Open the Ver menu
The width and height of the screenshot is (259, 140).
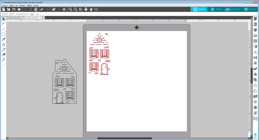[x=16, y=5]
